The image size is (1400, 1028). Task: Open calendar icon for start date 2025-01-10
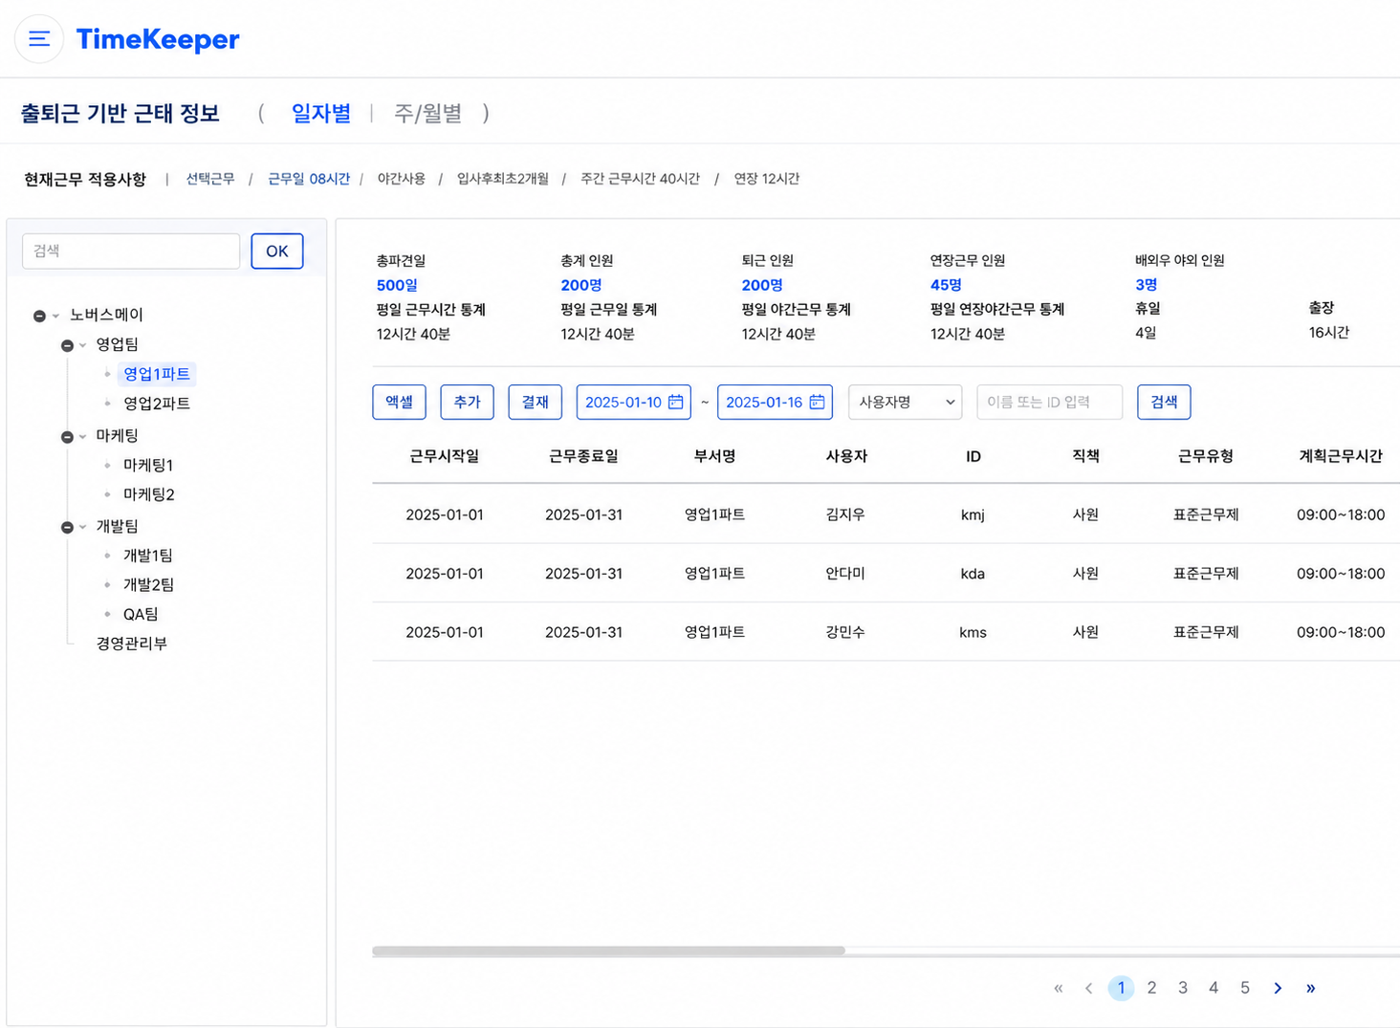pos(675,402)
